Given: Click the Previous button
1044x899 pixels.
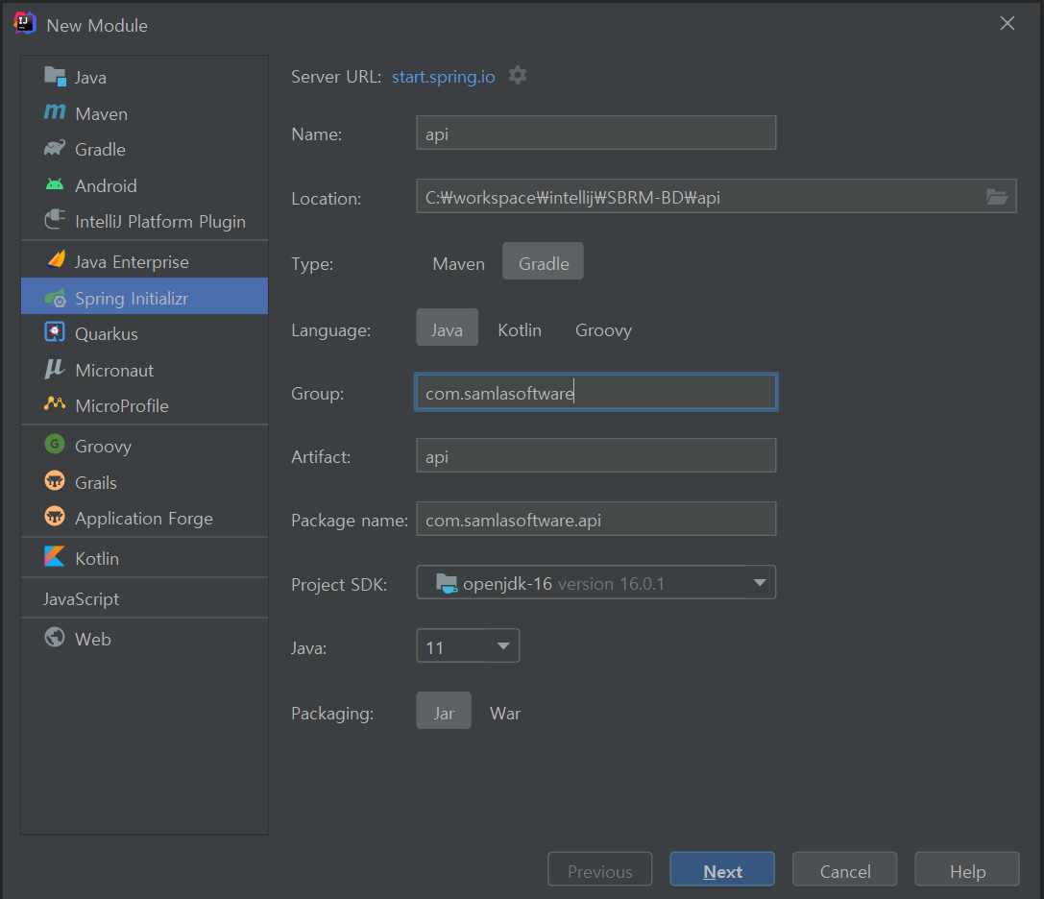Looking at the screenshot, I should [600, 869].
